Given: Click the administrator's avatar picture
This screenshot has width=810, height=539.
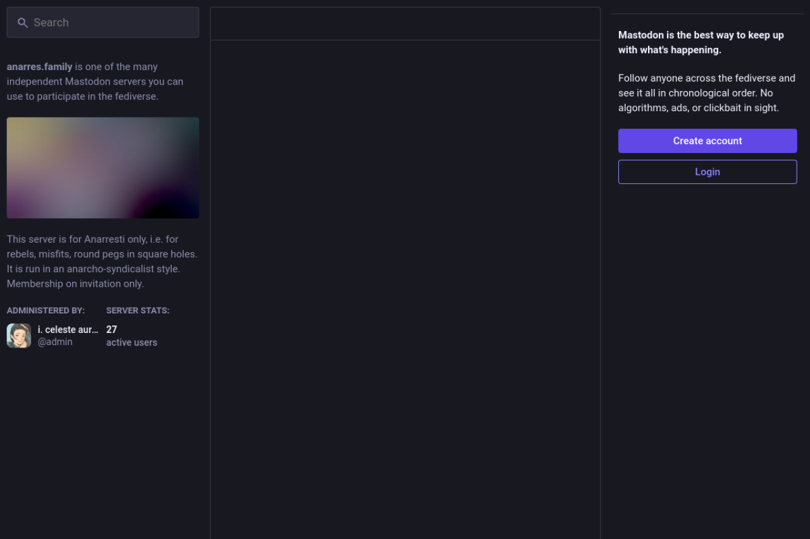Looking at the screenshot, I should click(x=19, y=336).
